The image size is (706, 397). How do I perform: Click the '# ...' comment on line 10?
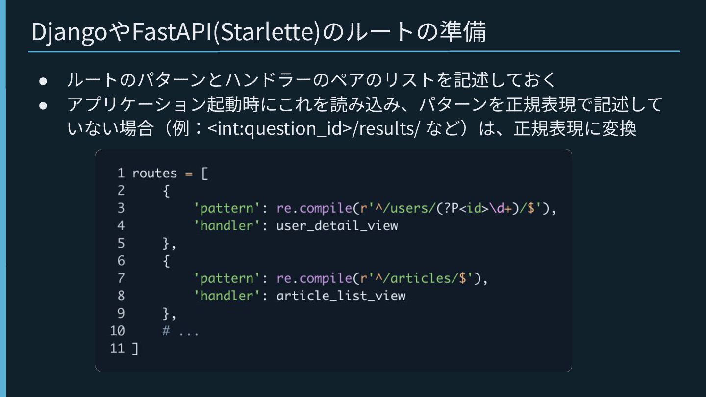[x=180, y=331]
